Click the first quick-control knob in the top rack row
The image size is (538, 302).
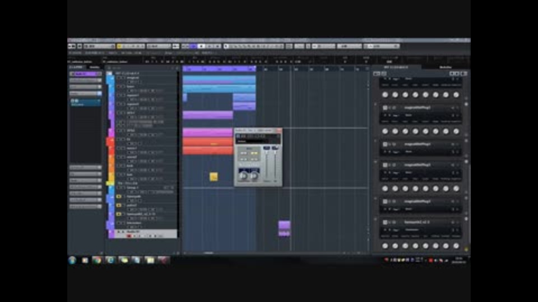tap(385, 95)
